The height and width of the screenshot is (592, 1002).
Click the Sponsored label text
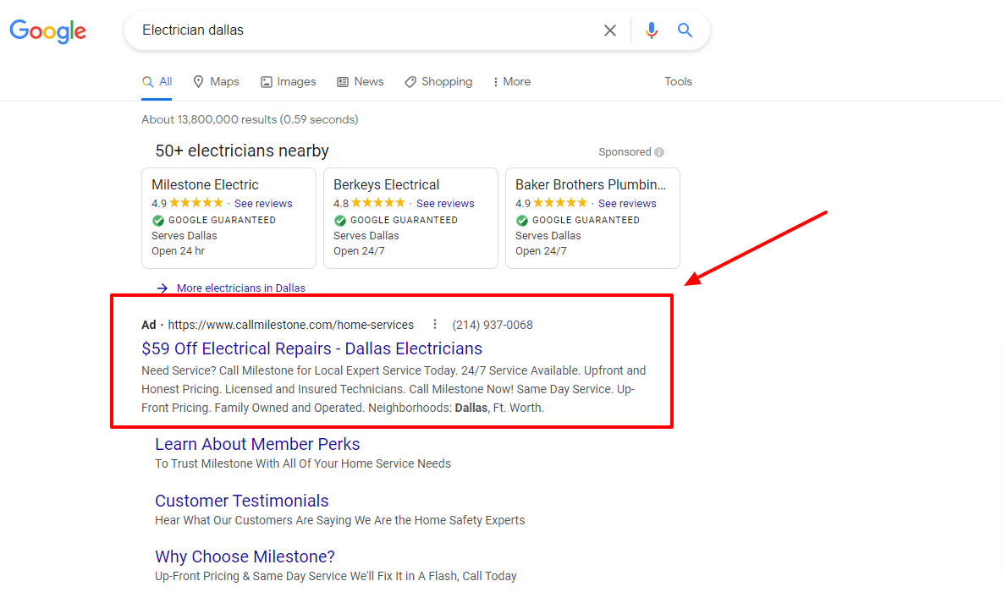[x=625, y=152]
